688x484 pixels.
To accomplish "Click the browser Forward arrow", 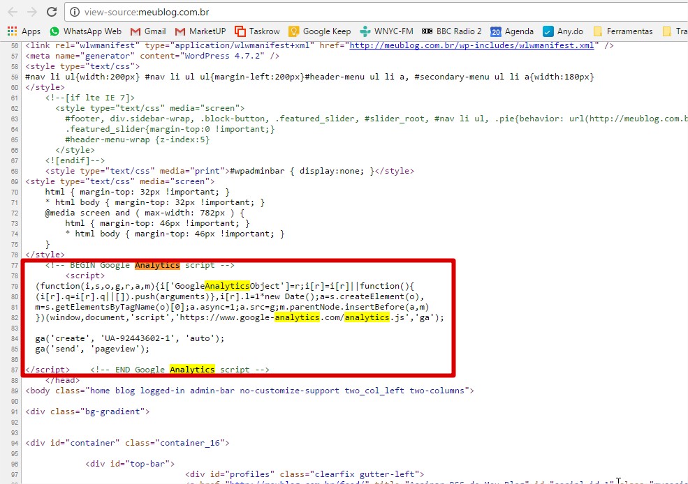I will pos(32,12).
